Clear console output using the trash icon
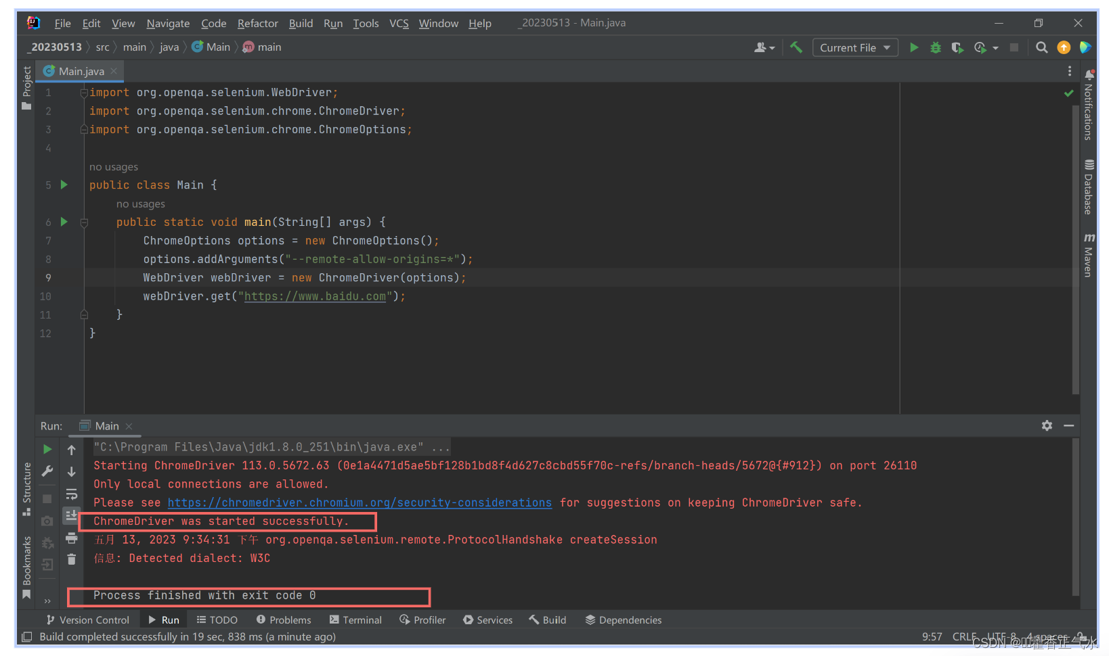 pyautogui.click(x=72, y=559)
